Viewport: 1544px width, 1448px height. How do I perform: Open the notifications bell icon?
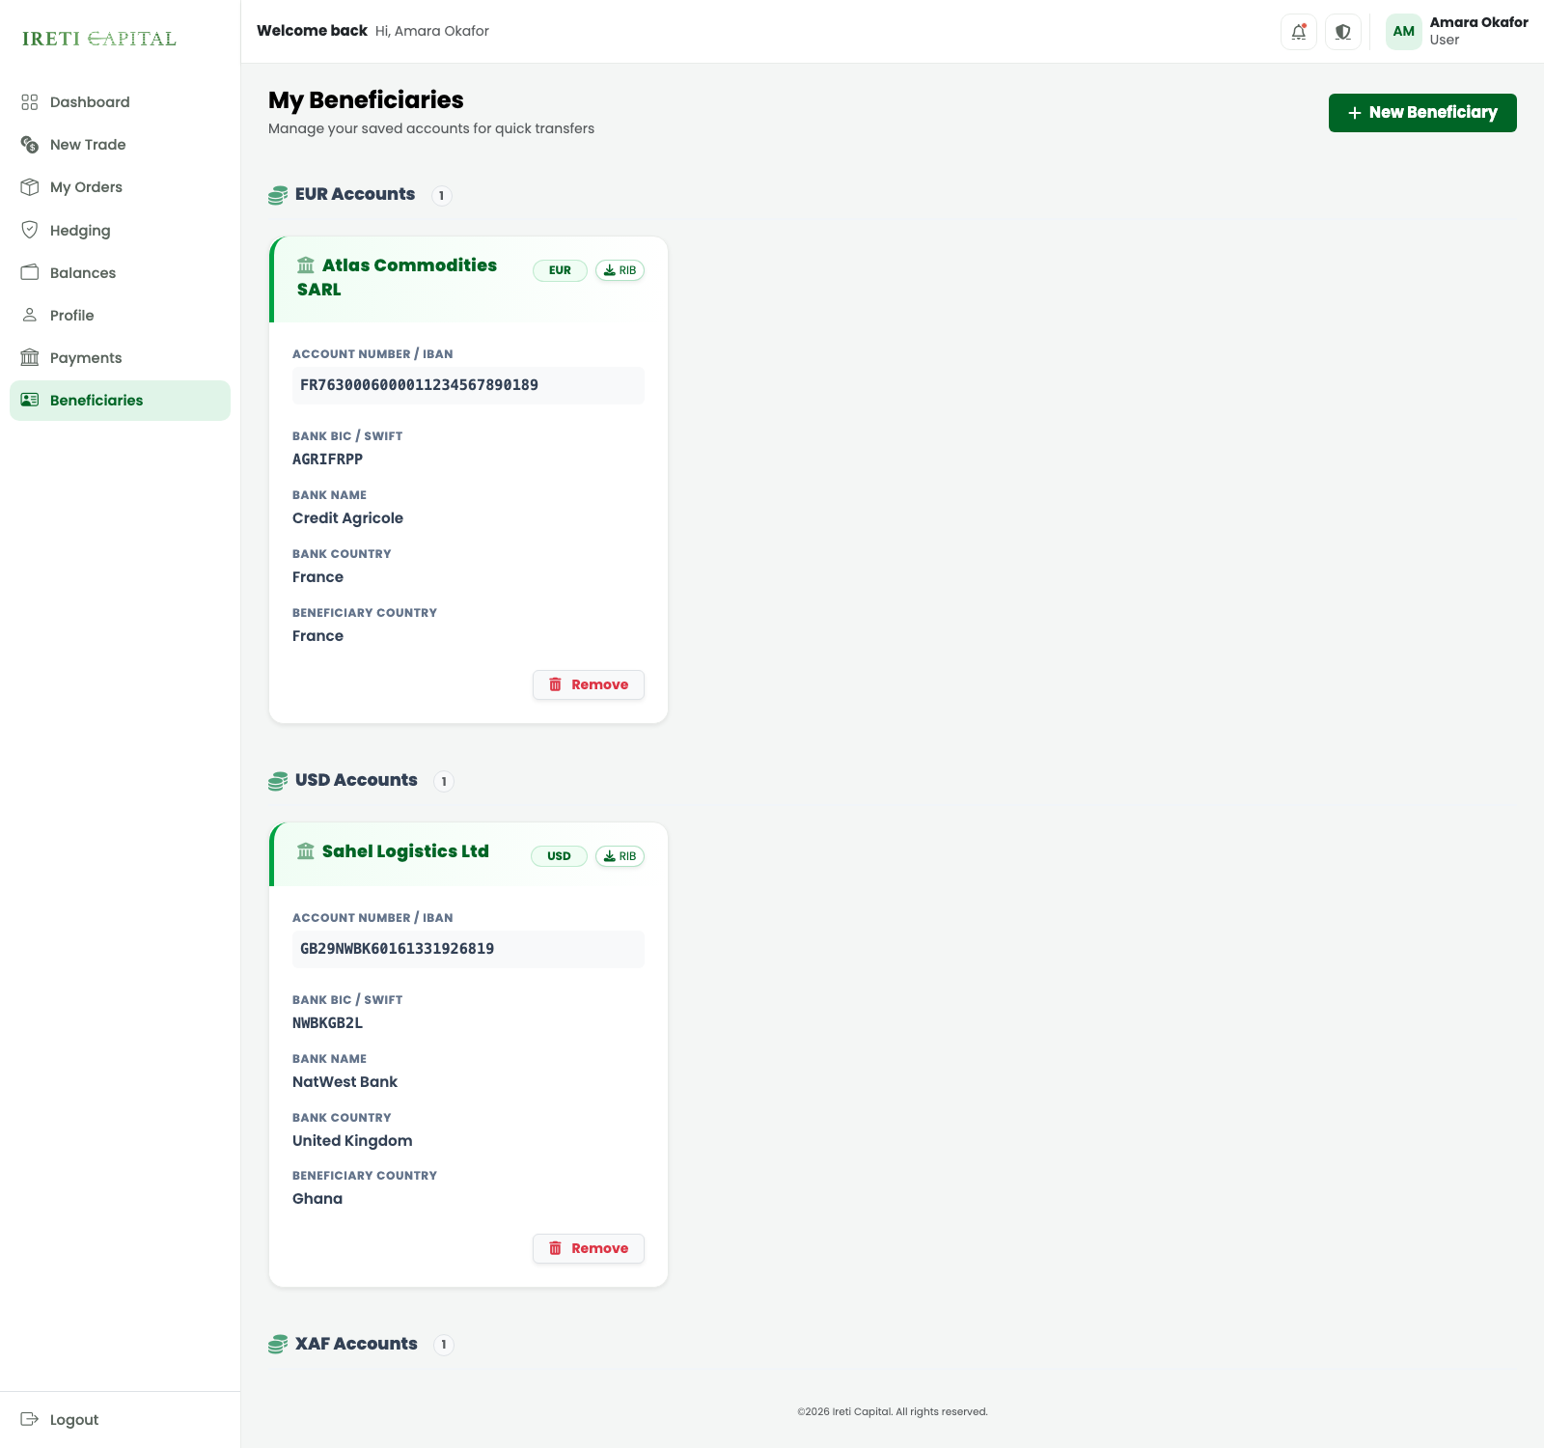pos(1299,32)
